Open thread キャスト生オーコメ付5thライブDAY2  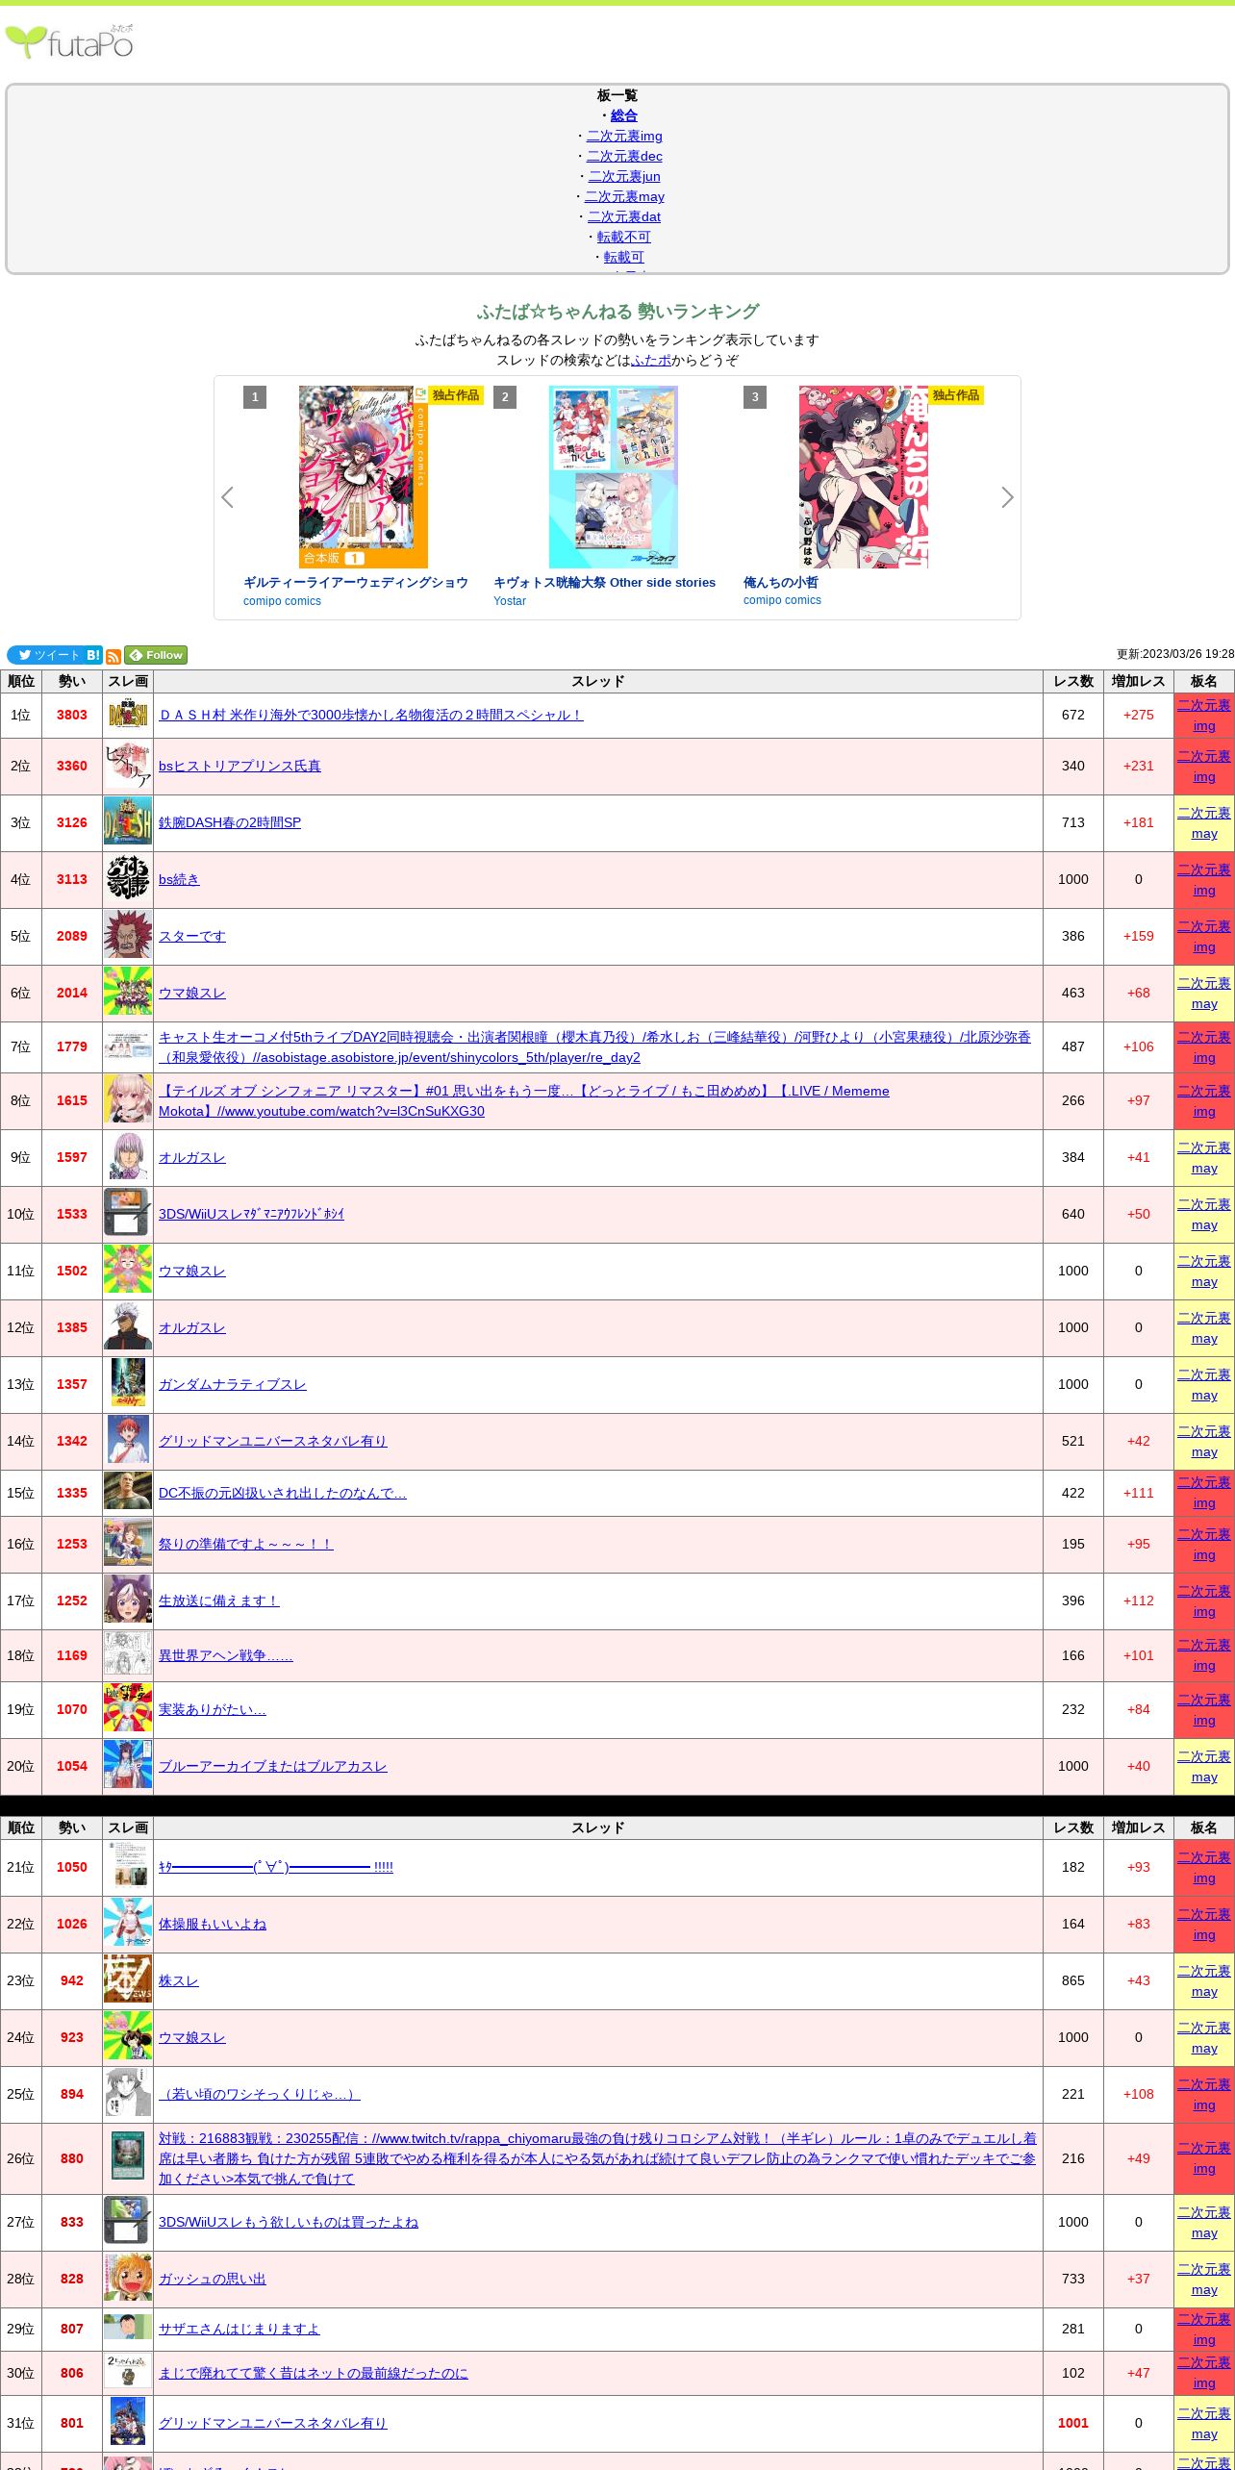(594, 1046)
